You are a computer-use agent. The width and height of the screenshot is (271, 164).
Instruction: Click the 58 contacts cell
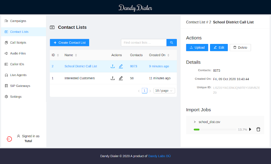(x=132, y=78)
